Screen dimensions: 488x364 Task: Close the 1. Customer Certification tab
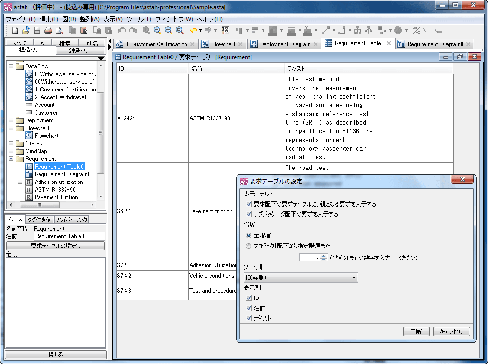pyautogui.click(x=192, y=44)
